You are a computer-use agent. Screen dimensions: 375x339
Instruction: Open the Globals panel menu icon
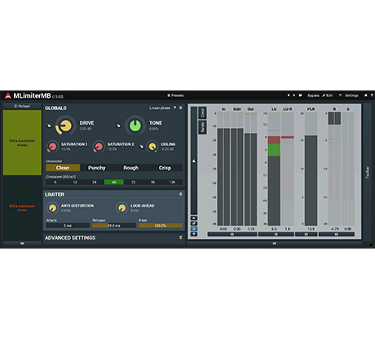click(181, 108)
